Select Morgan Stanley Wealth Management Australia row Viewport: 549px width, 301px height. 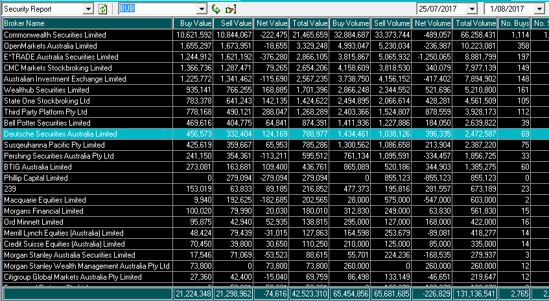(x=275, y=266)
